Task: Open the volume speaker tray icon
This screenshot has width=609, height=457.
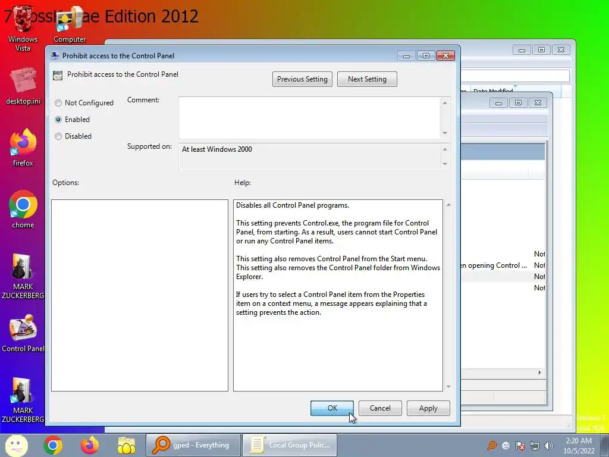Action: coord(549,446)
